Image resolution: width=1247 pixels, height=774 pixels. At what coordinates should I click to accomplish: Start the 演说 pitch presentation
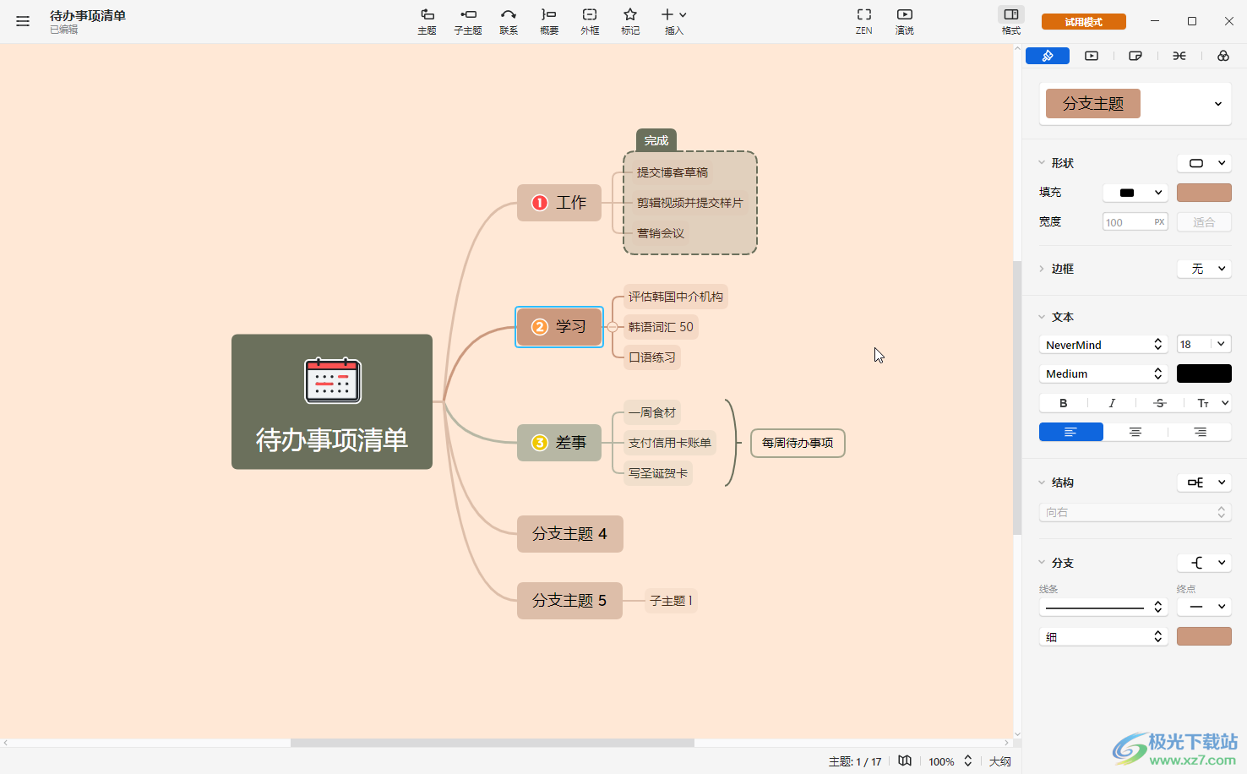pos(904,21)
